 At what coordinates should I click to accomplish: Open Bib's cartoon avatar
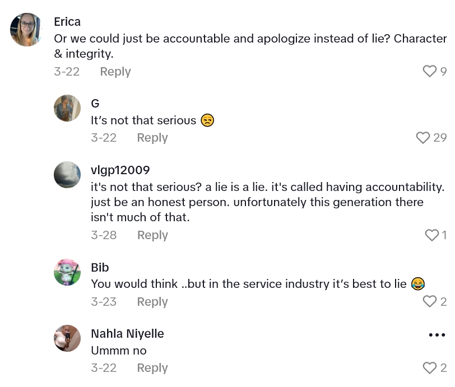coord(67,272)
